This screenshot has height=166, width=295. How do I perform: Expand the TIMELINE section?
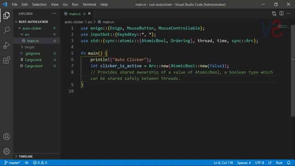(16, 156)
